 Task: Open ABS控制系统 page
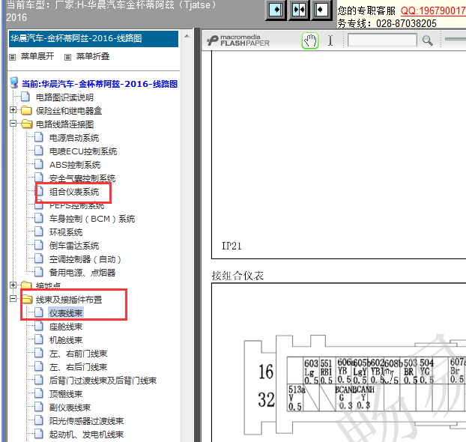[x=75, y=165]
